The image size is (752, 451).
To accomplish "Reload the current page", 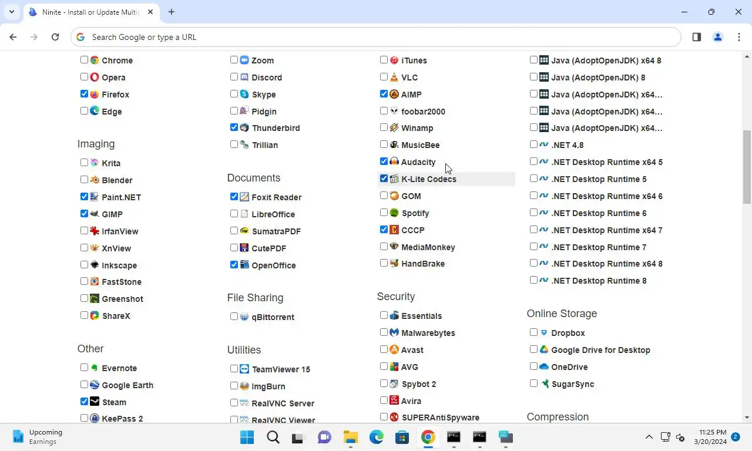I will tap(55, 37).
